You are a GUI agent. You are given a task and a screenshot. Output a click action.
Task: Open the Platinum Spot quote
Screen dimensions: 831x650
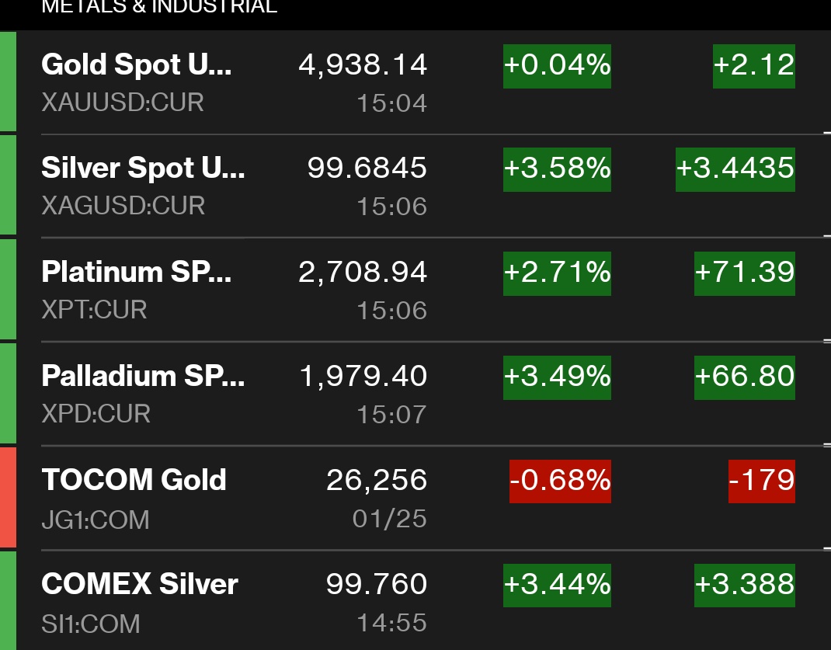[137, 272]
